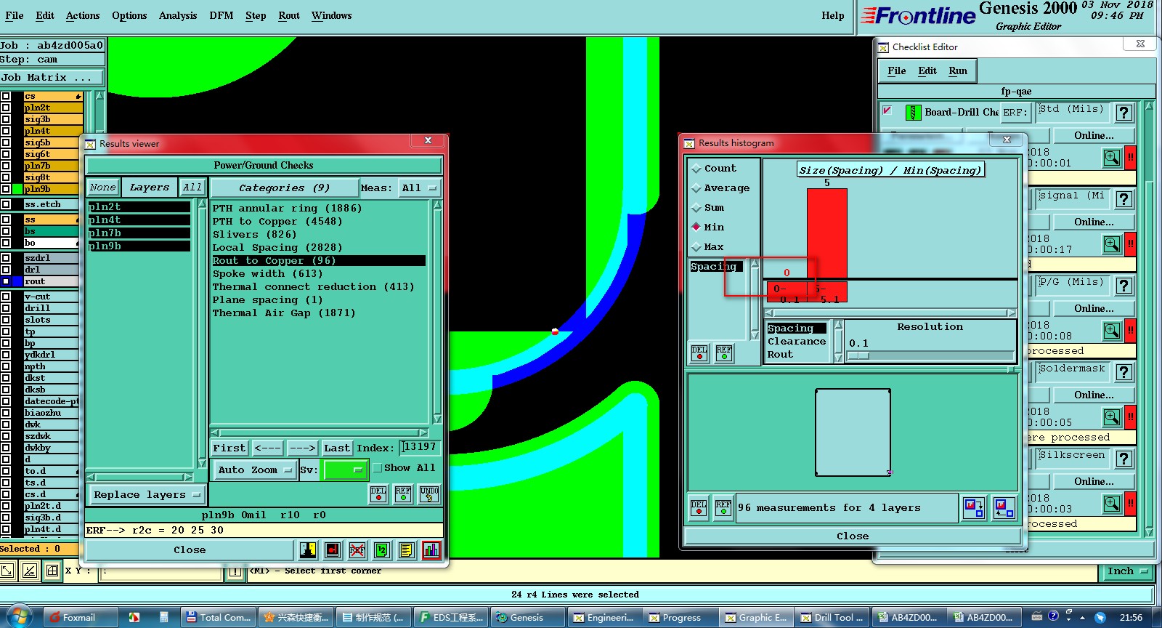
Task: Click the crossed-out REF icon
Action: (357, 550)
